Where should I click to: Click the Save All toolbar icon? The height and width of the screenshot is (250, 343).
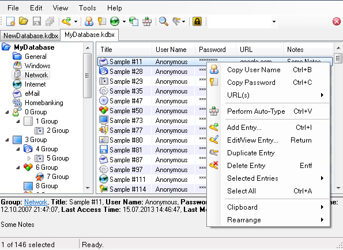tap(50, 21)
